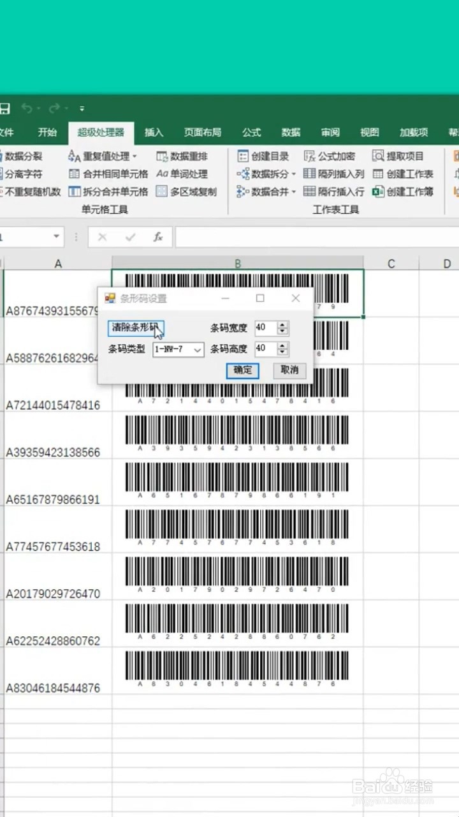The image size is (459, 817).
Task: Click the 条码高度 value field
Action: click(x=265, y=349)
